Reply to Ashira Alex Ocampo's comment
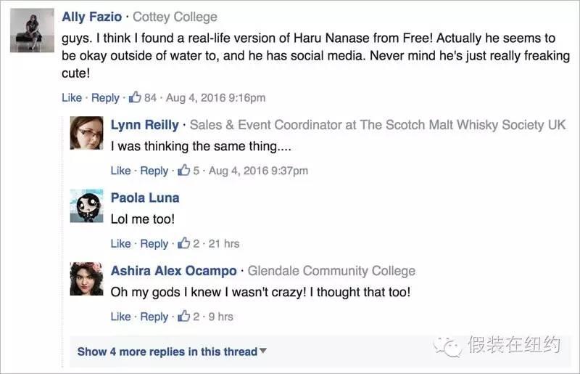This screenshot has height=374, width=580. pos(154,317)
